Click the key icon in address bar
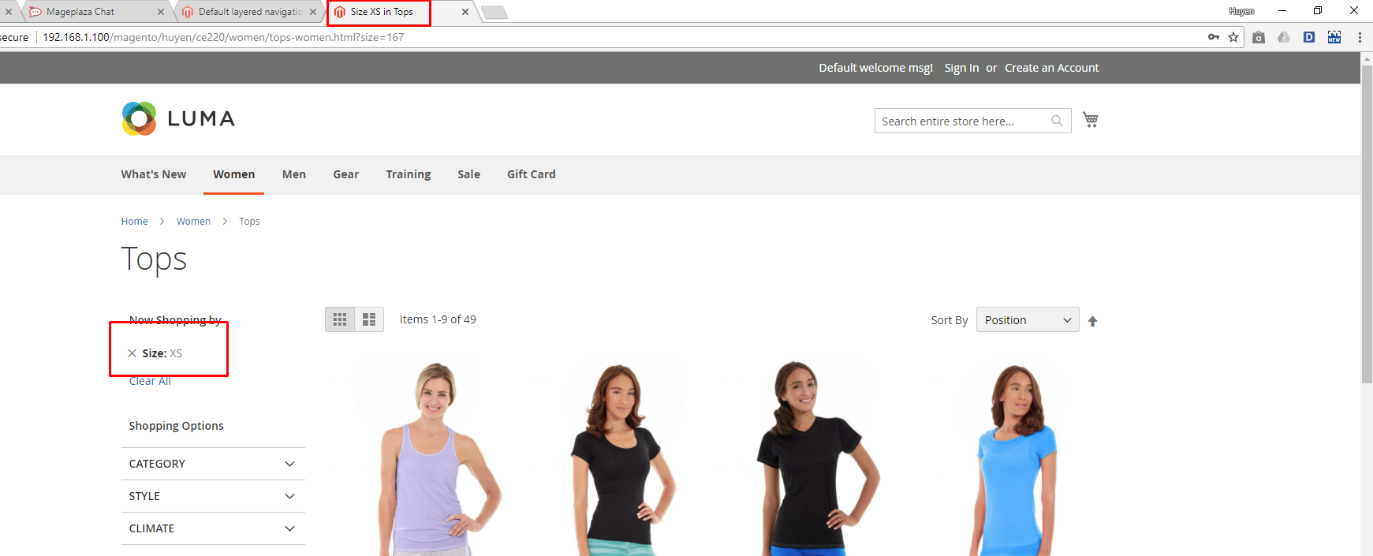1373x556 pixels. point(1213,37)
